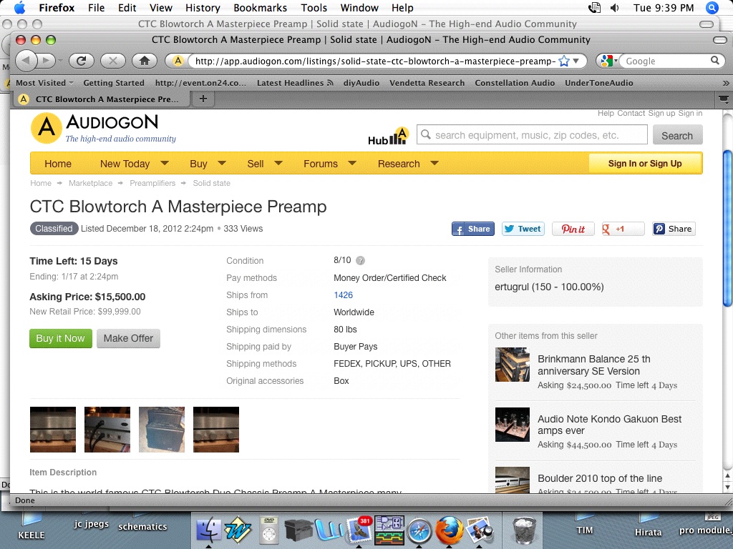Open Spotlight from the menu bar
This screenshot has width=733, height=549.
(712, 7)
